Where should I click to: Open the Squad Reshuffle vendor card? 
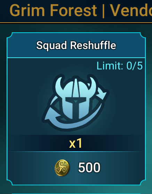pos(76,109)
